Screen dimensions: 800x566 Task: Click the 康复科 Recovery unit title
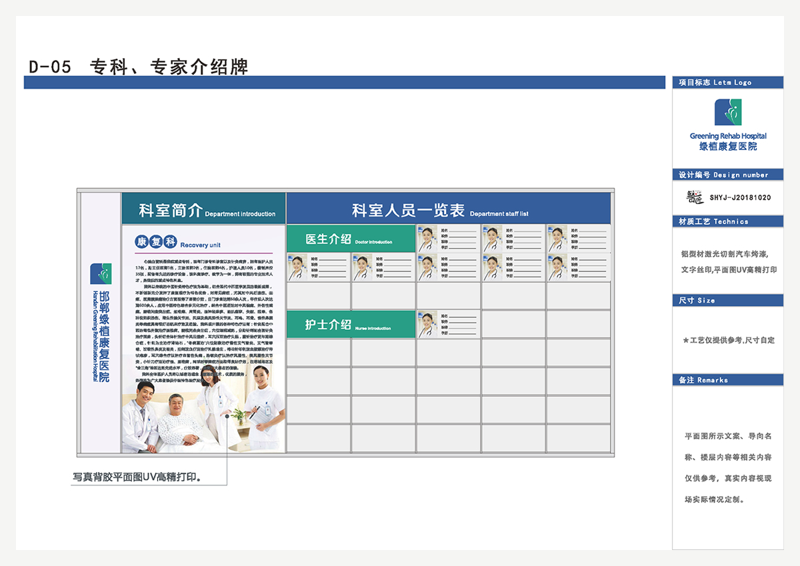click(177, 243)
